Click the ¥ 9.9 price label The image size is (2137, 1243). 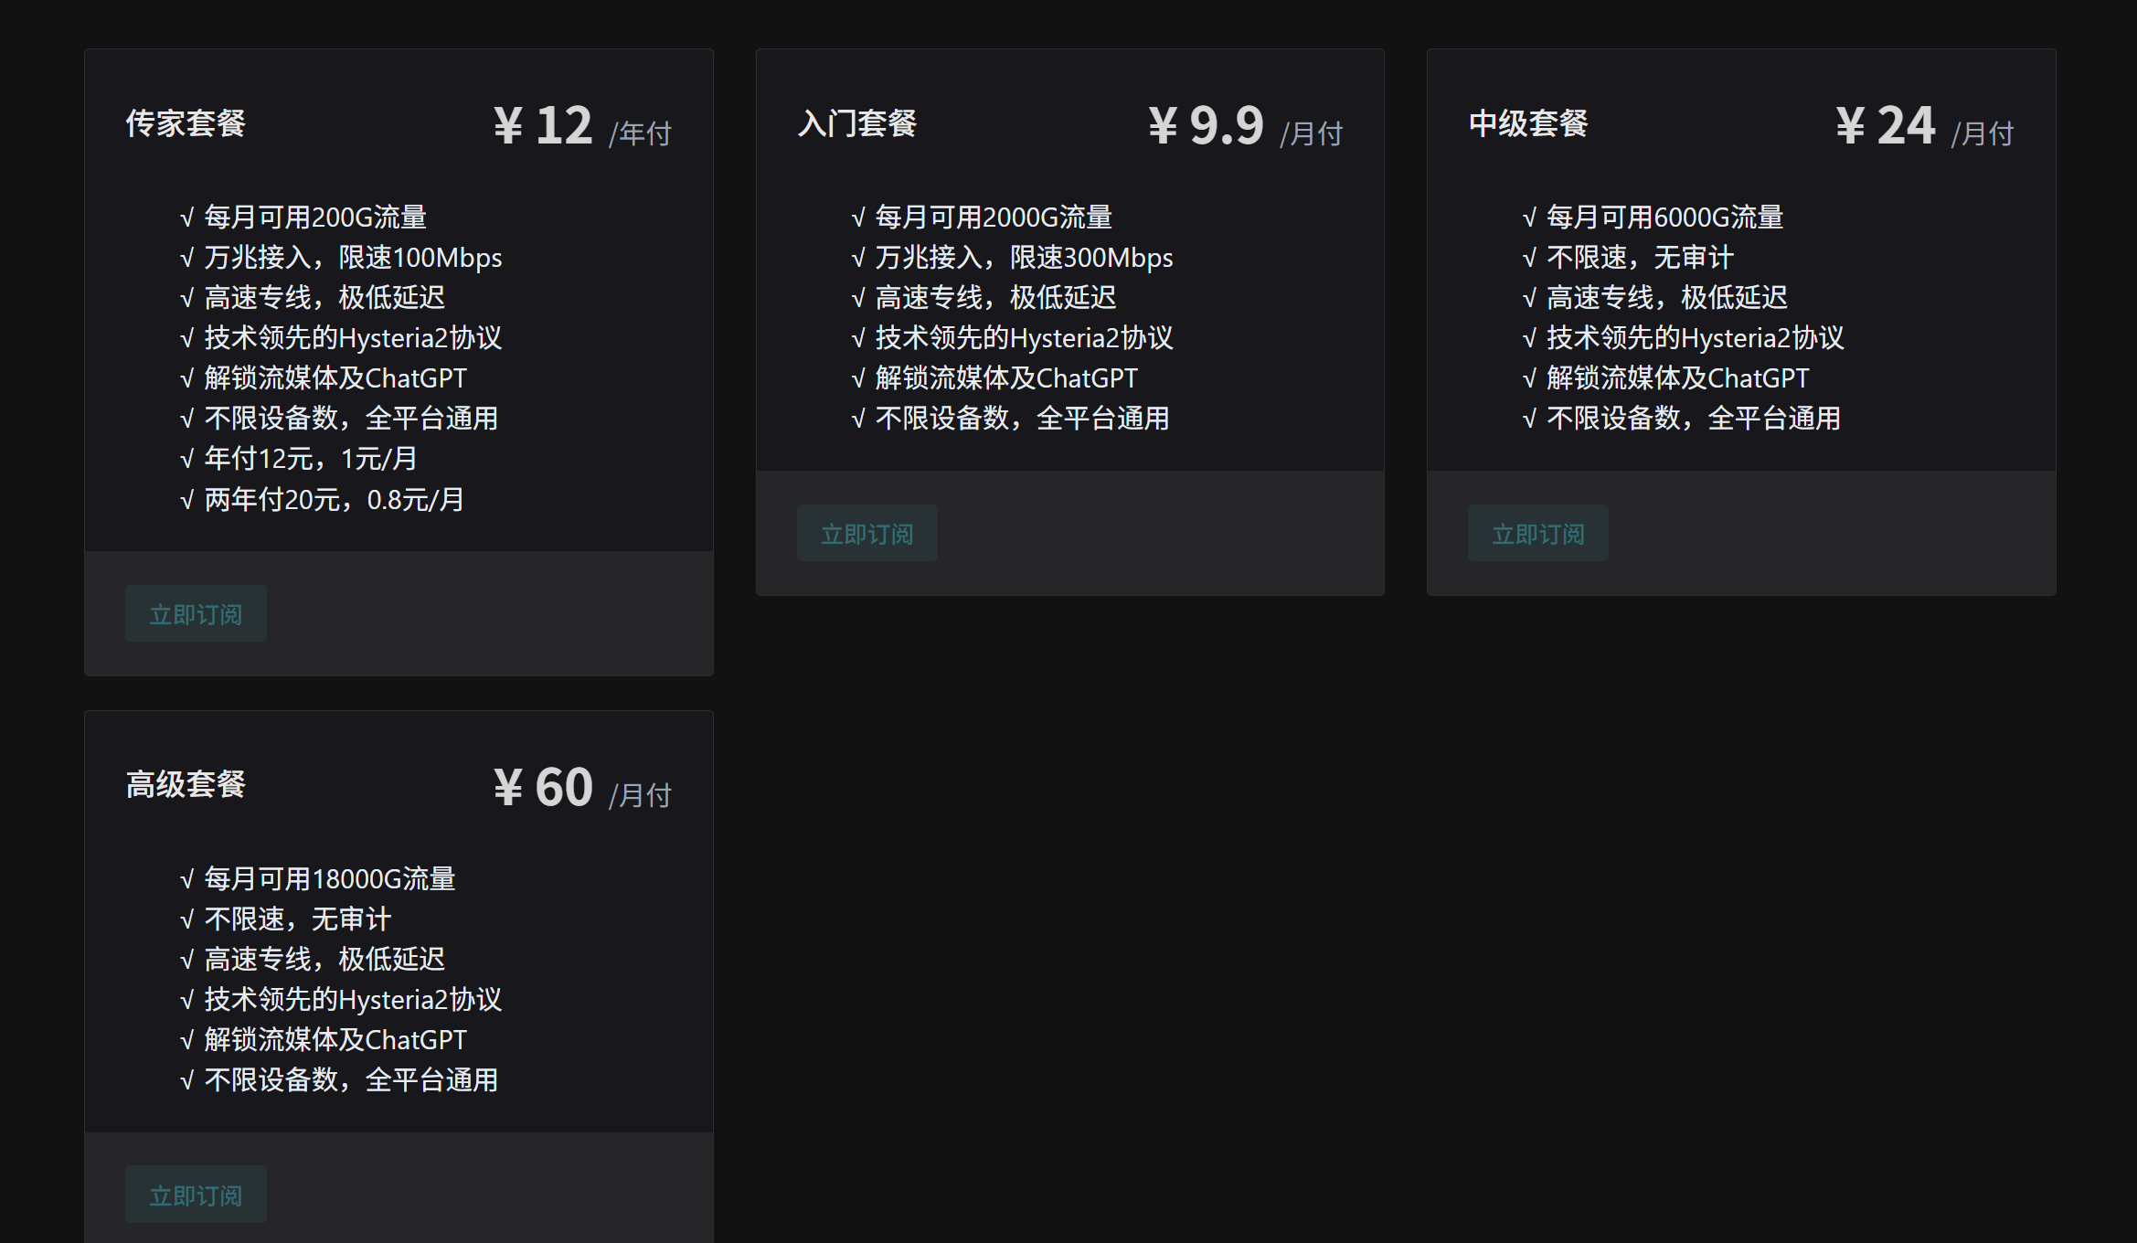1207,125
